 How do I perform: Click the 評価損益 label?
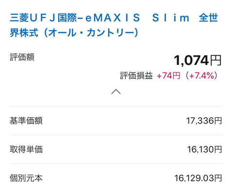point(136,76)
